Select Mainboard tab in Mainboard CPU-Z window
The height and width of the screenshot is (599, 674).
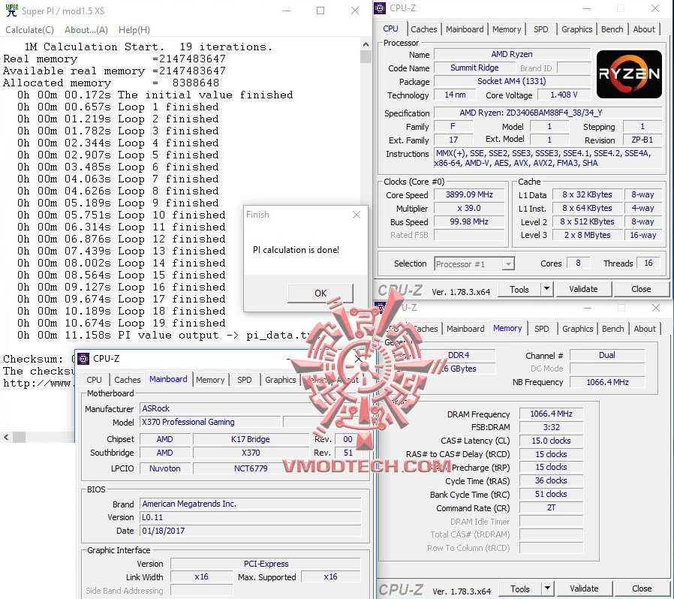coord(168,379)
